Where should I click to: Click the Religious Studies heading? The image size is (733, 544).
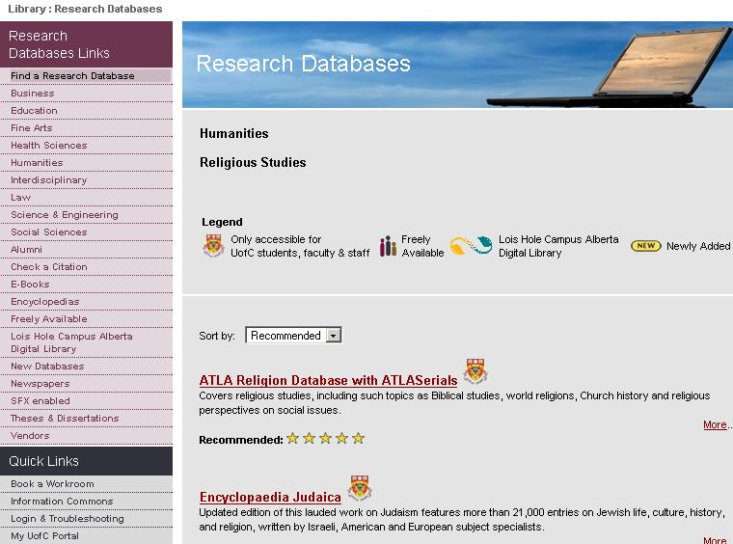coord(253,162)
